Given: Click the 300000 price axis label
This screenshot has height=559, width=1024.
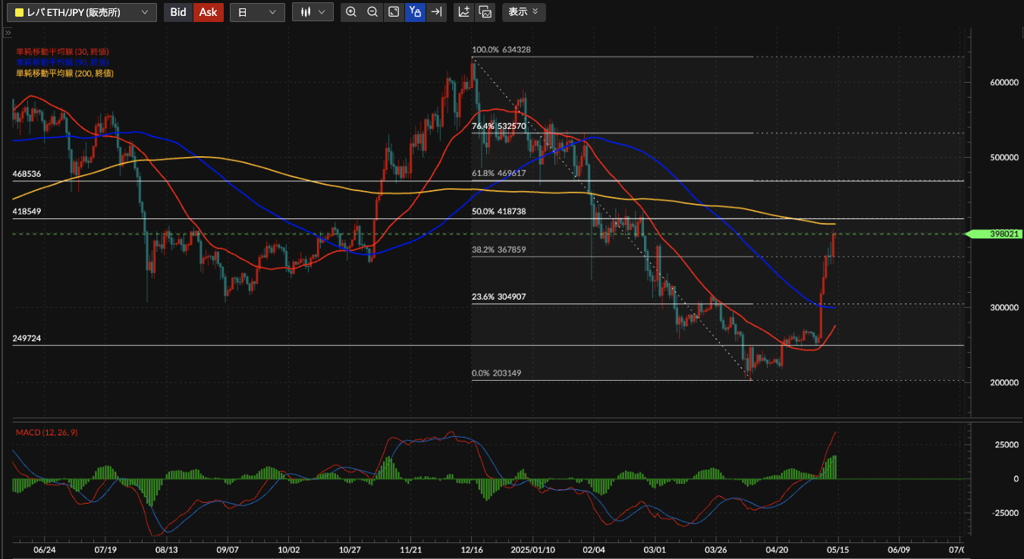Looking at the screenshot, I should tap(1003, 308).
